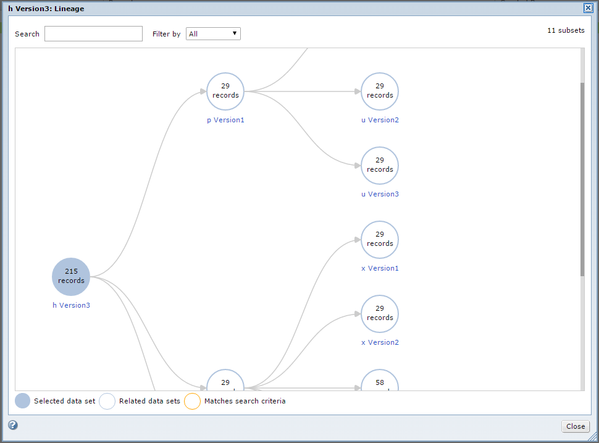This screenshot has height=443, width=599.
Task: Click the x Version2 node circle
Action: click(x=380, y=314)
